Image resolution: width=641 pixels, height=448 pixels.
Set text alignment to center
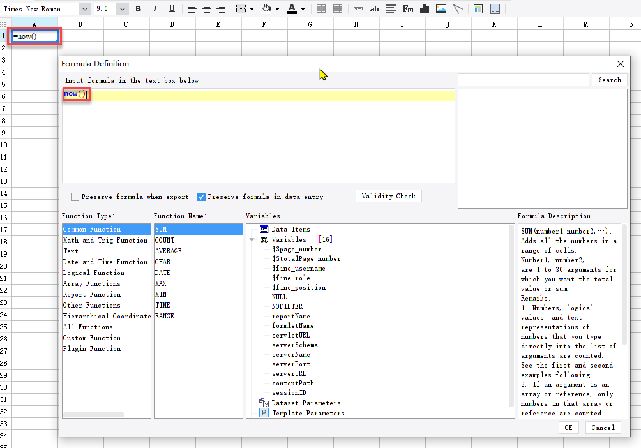click(206, 9)
